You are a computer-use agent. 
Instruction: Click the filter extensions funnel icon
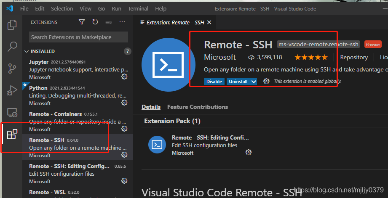click(82, 22)
